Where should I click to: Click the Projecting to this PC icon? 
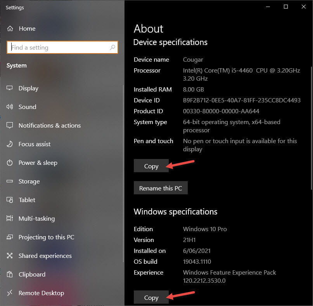click(x=9, y=237)
